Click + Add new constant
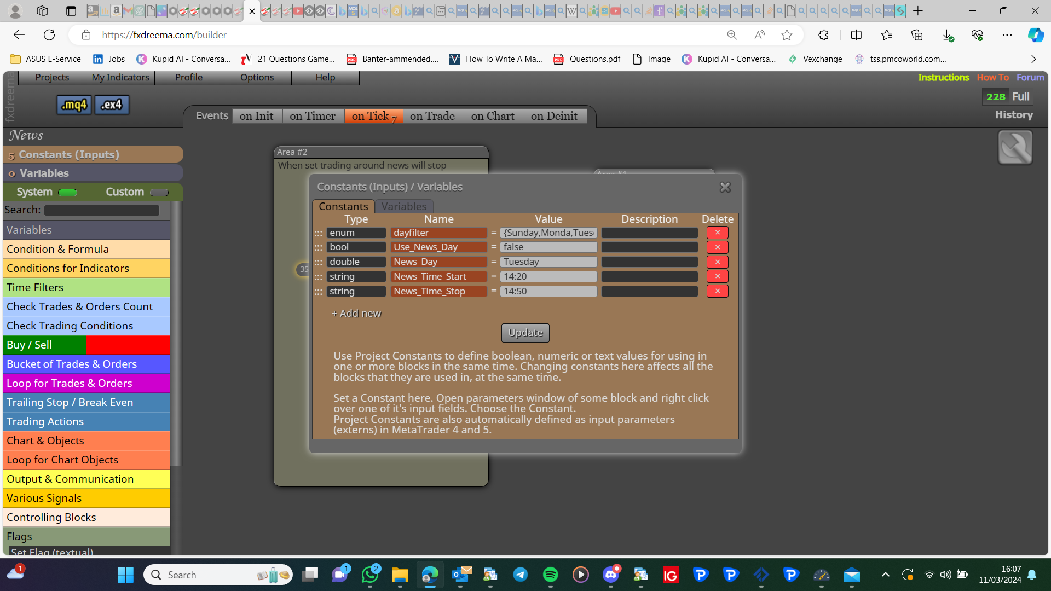Viewport: 1051px width, 591px height. [356, 314]
